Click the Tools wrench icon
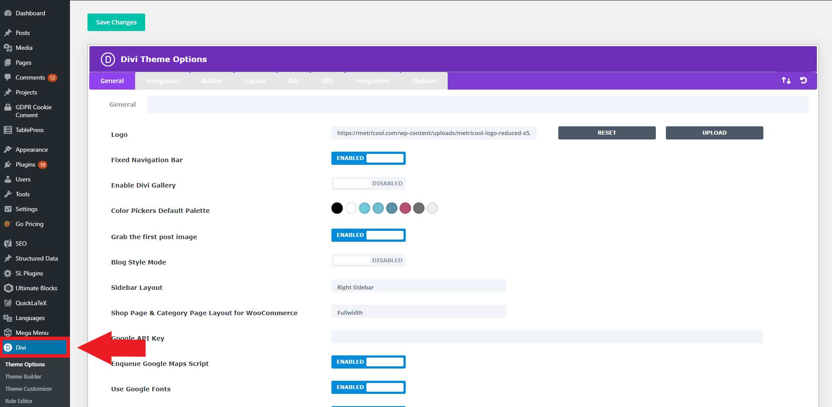Viewport: 832px width, 407px height. (8, 194)
